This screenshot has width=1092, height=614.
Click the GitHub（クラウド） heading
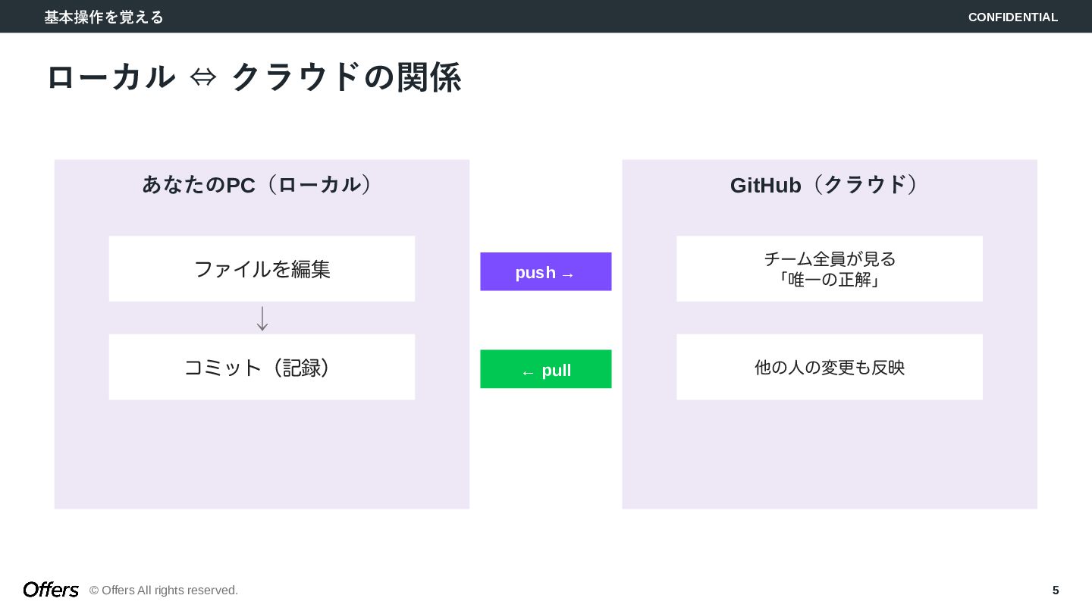827,185
